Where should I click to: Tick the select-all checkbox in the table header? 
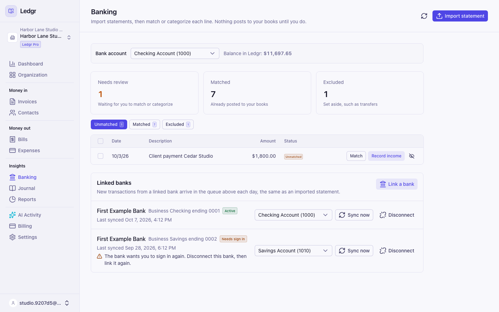100,141
